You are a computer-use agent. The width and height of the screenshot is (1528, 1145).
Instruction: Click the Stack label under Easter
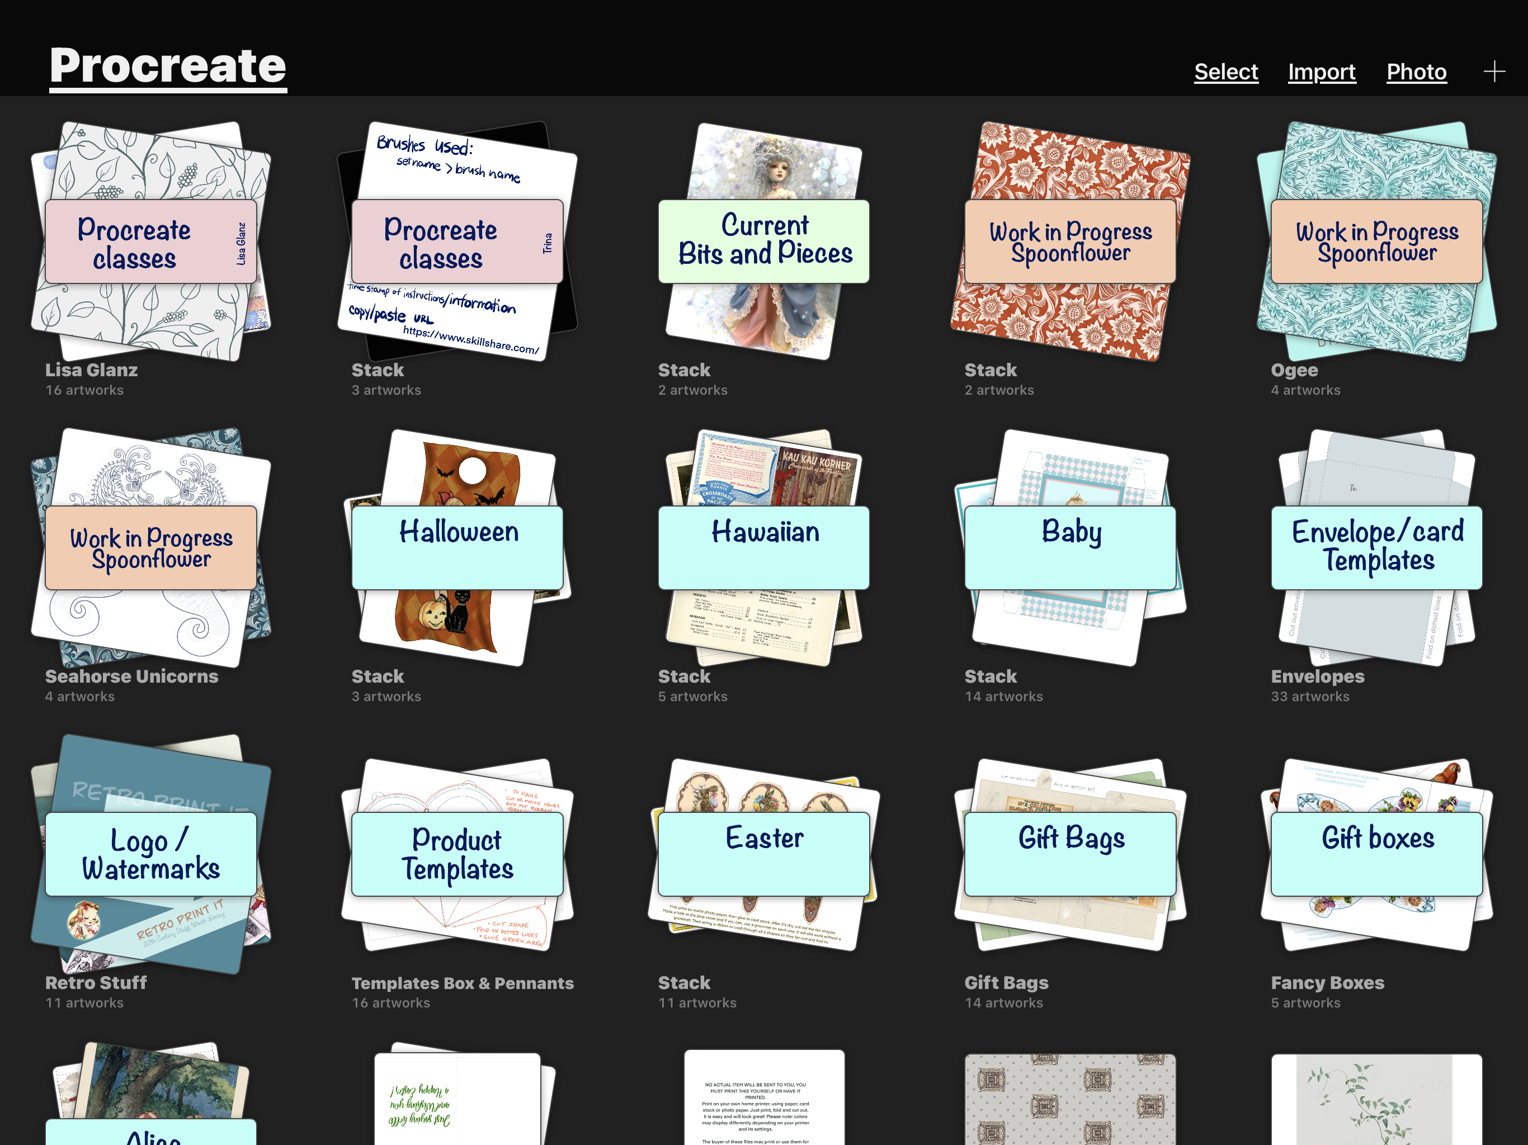coord(684,983)
